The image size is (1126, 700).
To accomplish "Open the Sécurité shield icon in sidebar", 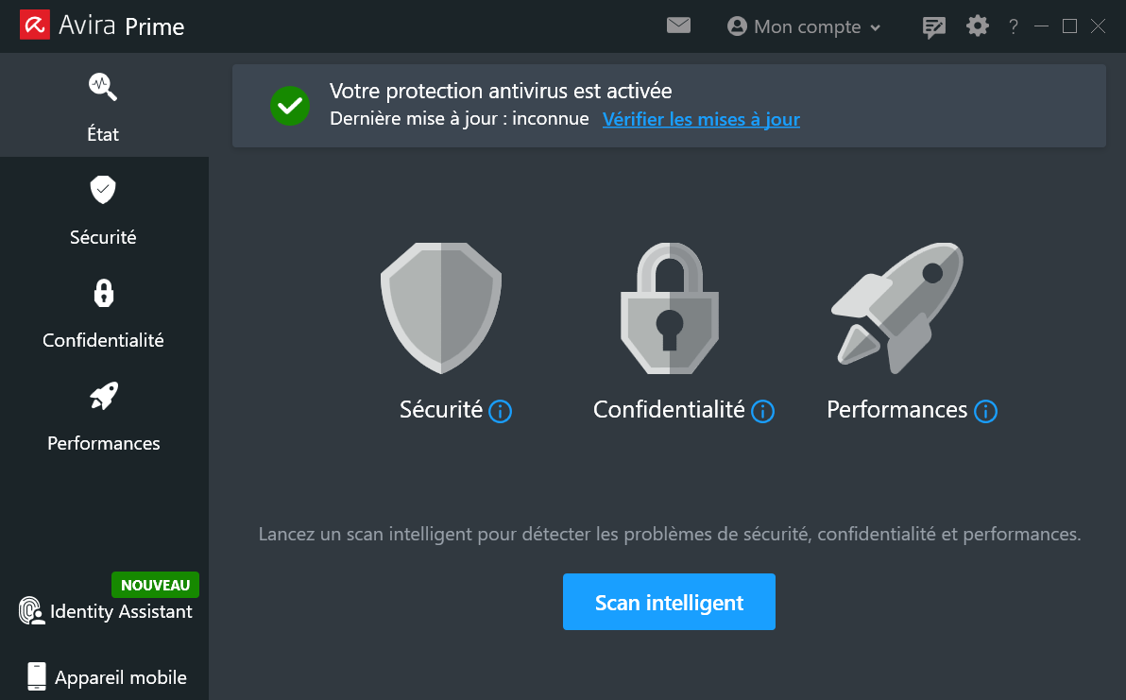I will [x=102, y=189].
